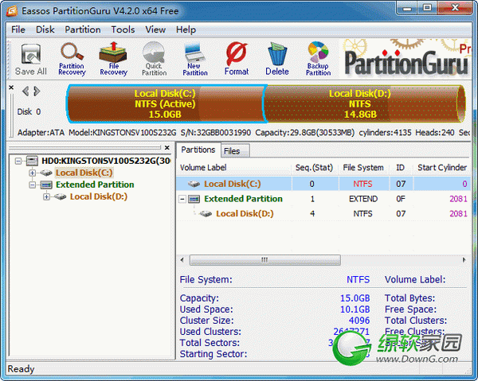
Task: Click the Capacity 15.0GB value
Action: coord(355,298)
